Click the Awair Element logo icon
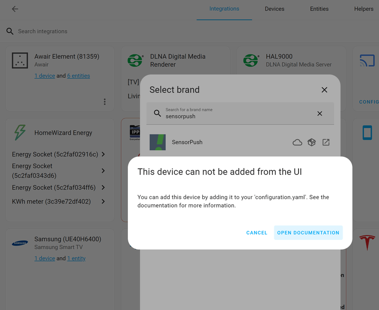 (x=20, y=61)
